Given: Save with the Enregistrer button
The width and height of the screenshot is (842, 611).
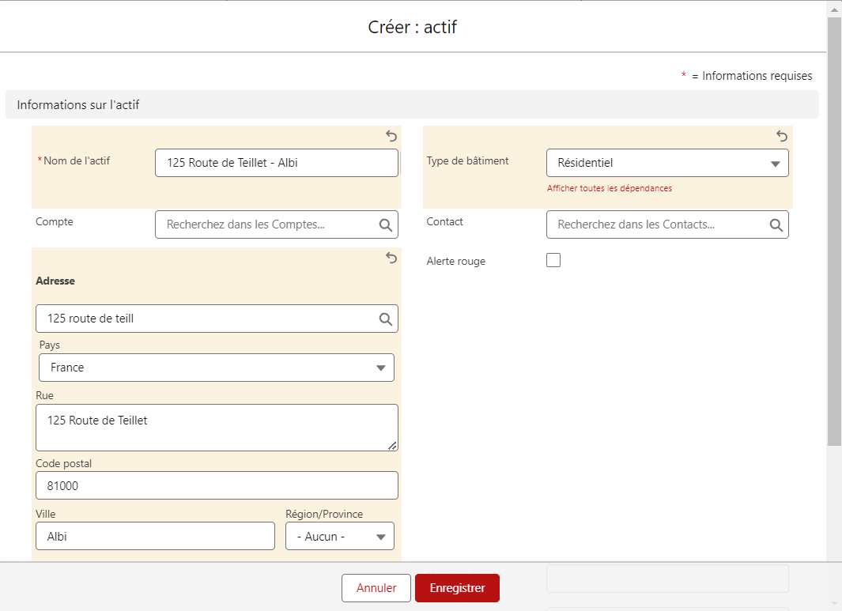Looking at the screenshot, I should coord(458,588).
